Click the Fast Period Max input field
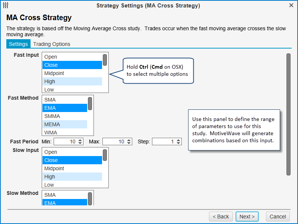The height and width of the screenshot is (224, 298). (114, 142)
